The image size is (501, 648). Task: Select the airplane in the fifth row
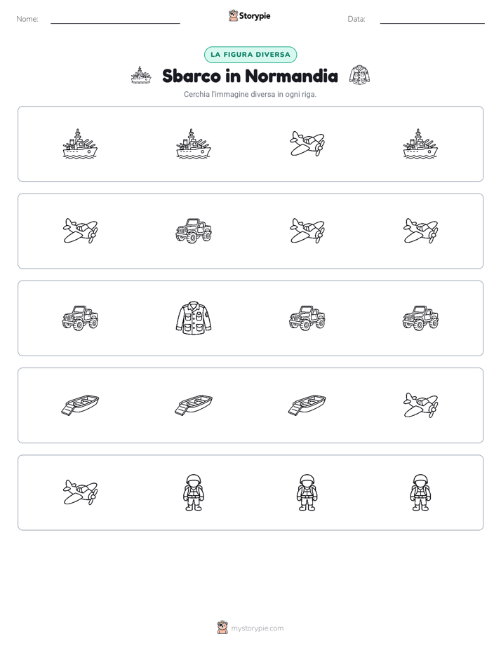tap(80, 492)
